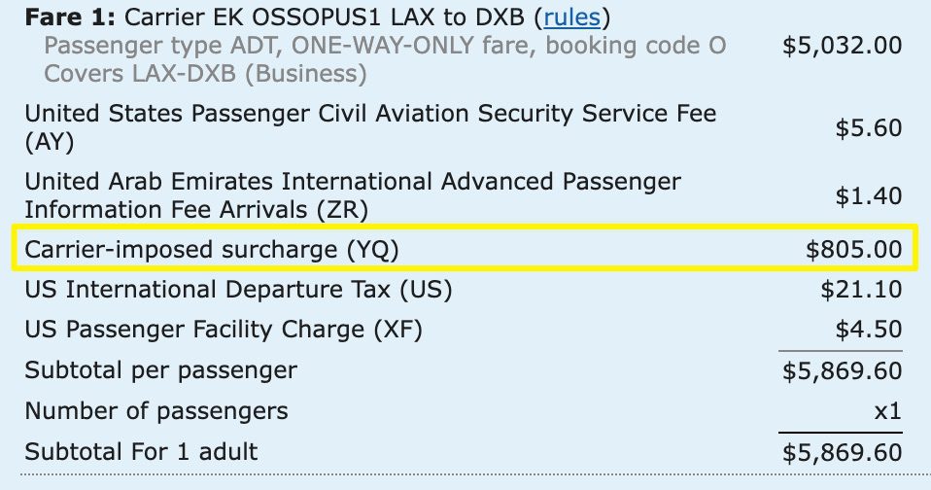Click the $5.60 security fee amount
The image size is (931, 490).
(869, 128)
